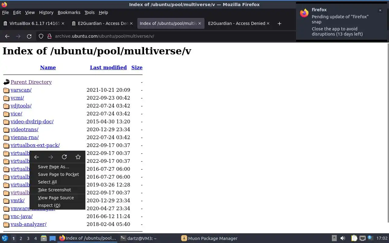Click the tracking protection shield icon
The width and height of the screenshot is (389, 243).
[x=41, y=36]
